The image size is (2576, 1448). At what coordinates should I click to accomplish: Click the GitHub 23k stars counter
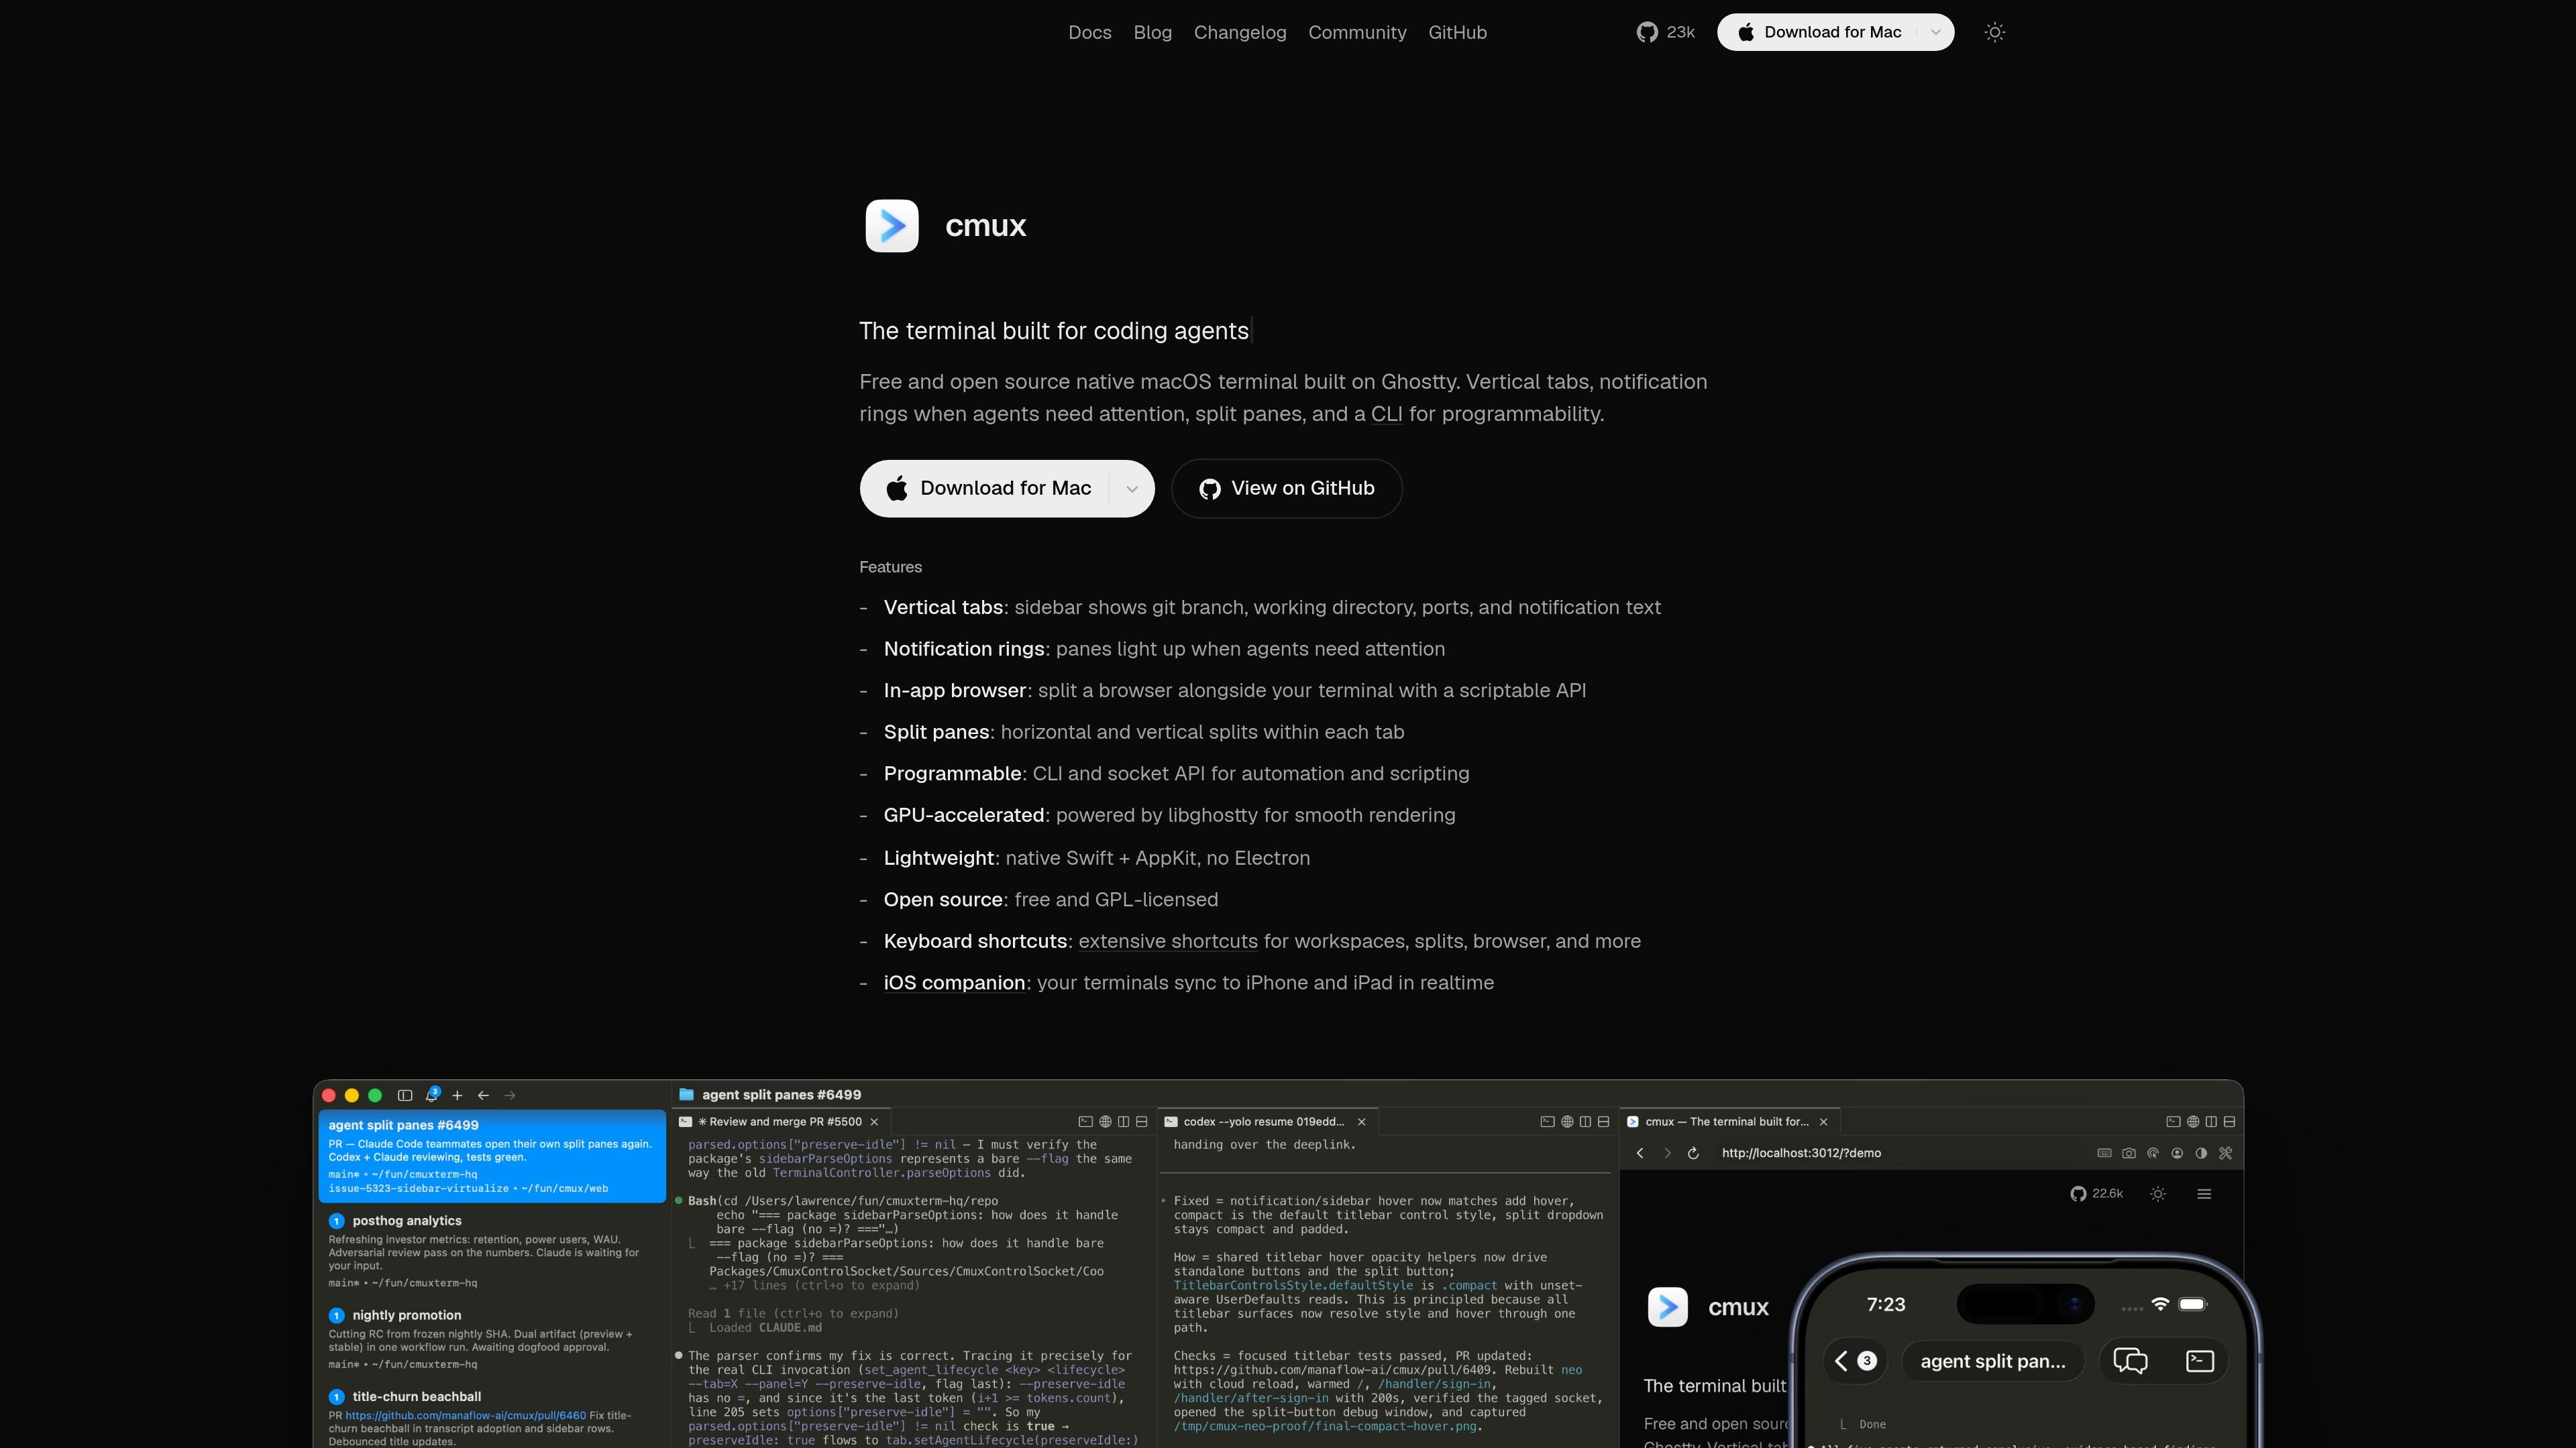[1665, 32]
